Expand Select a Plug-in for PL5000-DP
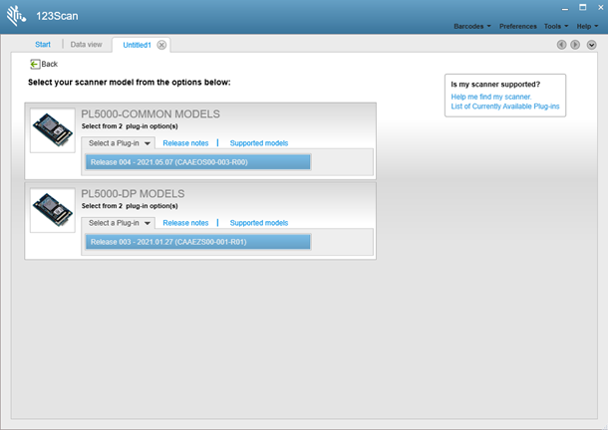 point(120,223)
